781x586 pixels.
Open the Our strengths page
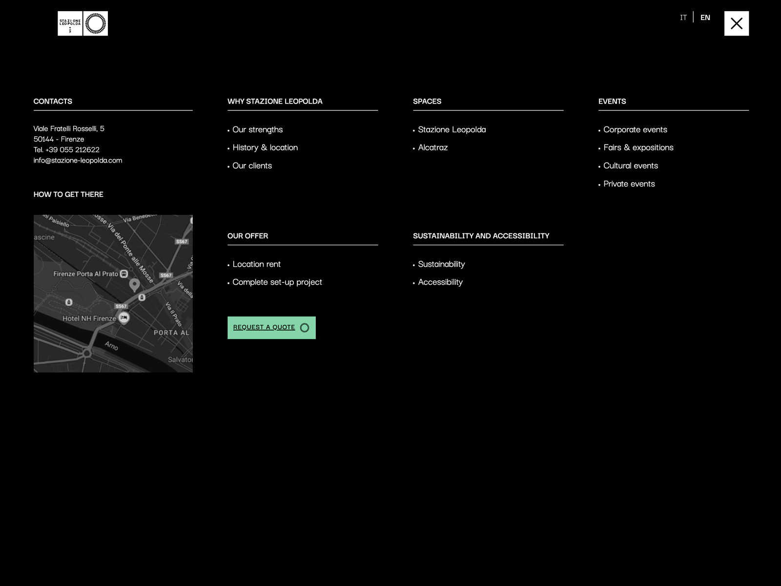click(258, 129)
